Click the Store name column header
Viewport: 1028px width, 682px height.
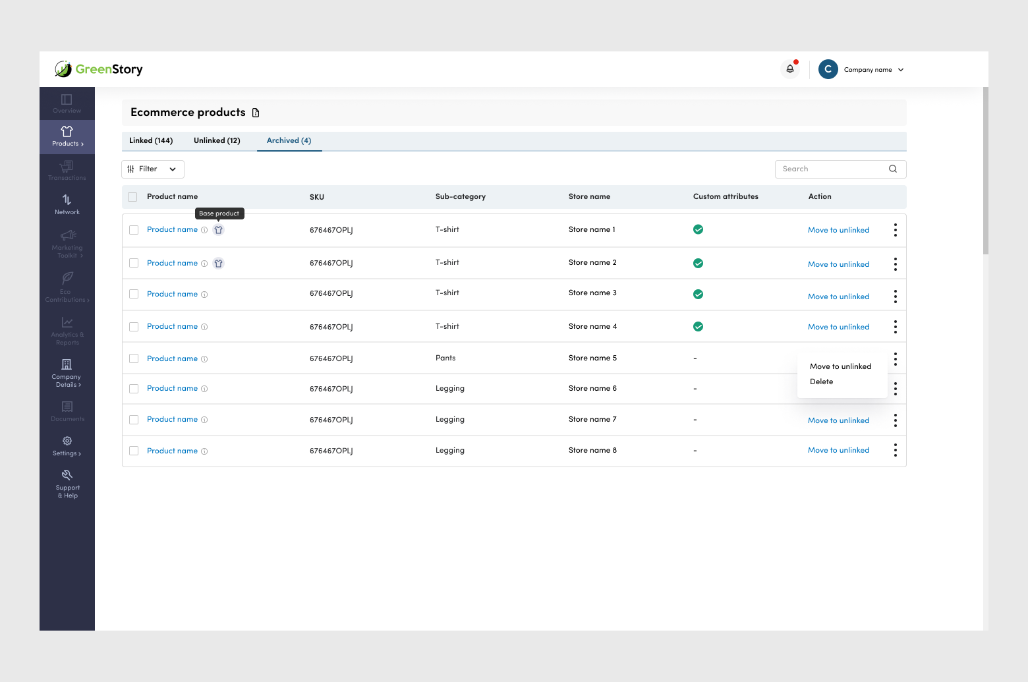(x=589, y=196)
